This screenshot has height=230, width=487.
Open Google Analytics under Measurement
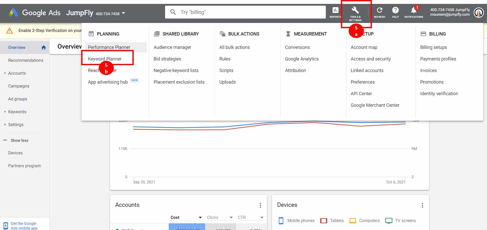pos(302,59)
